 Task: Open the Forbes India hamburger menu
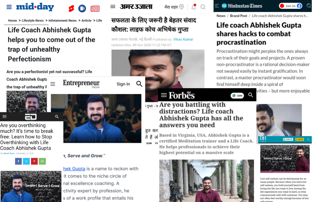(x=164, y=95)
